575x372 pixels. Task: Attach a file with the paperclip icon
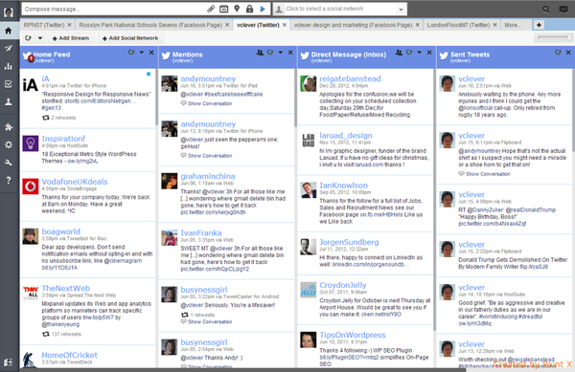211,9
